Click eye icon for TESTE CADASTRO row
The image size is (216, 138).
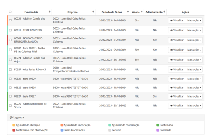[172, 30]
